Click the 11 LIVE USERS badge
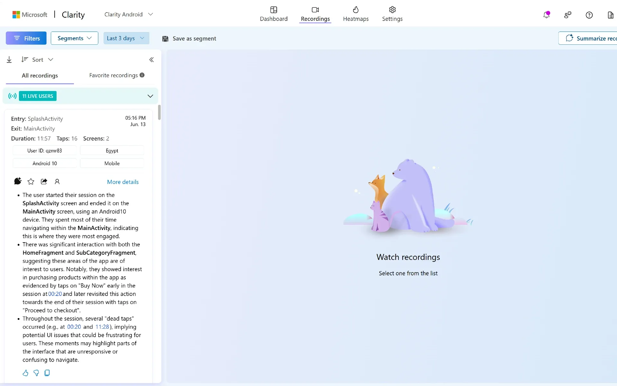Screen dimensions: 617x386 pyautogui.click(x=38, y=96)
